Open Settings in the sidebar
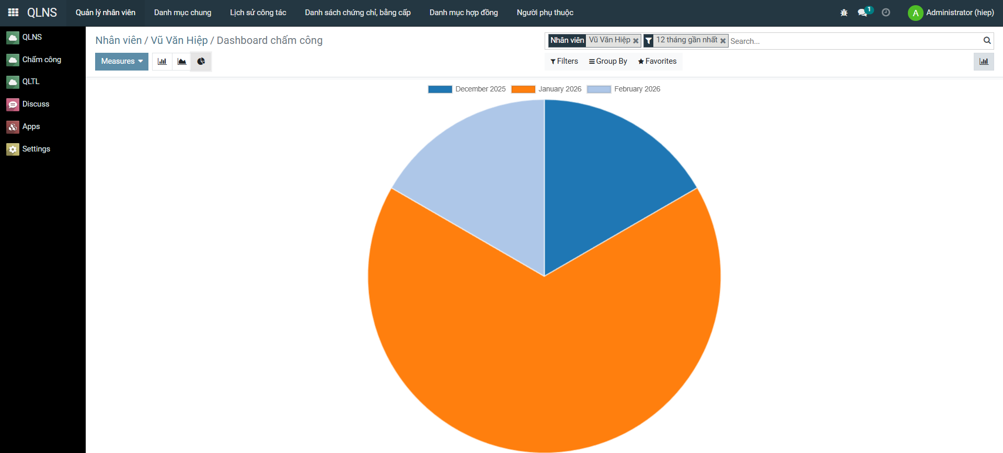This screenshot has height=453, width=1003. [37, 149]
